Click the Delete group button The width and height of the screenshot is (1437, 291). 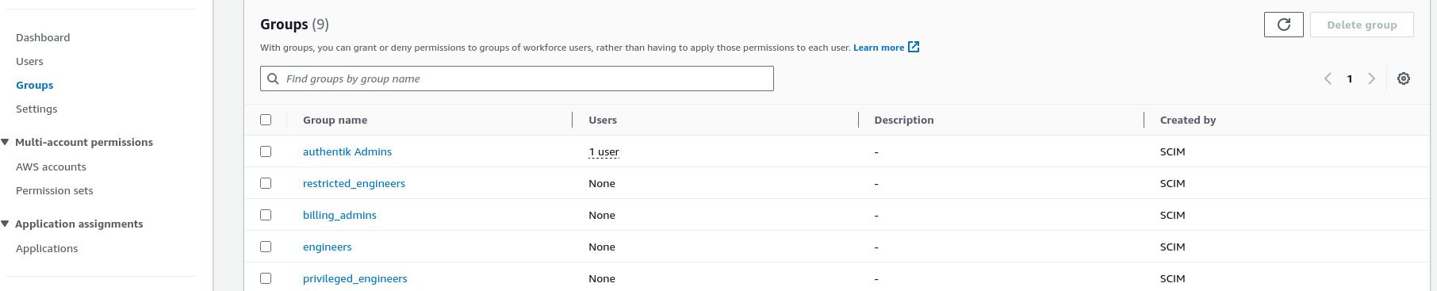pyautogui.click(x=1362, y=25)
